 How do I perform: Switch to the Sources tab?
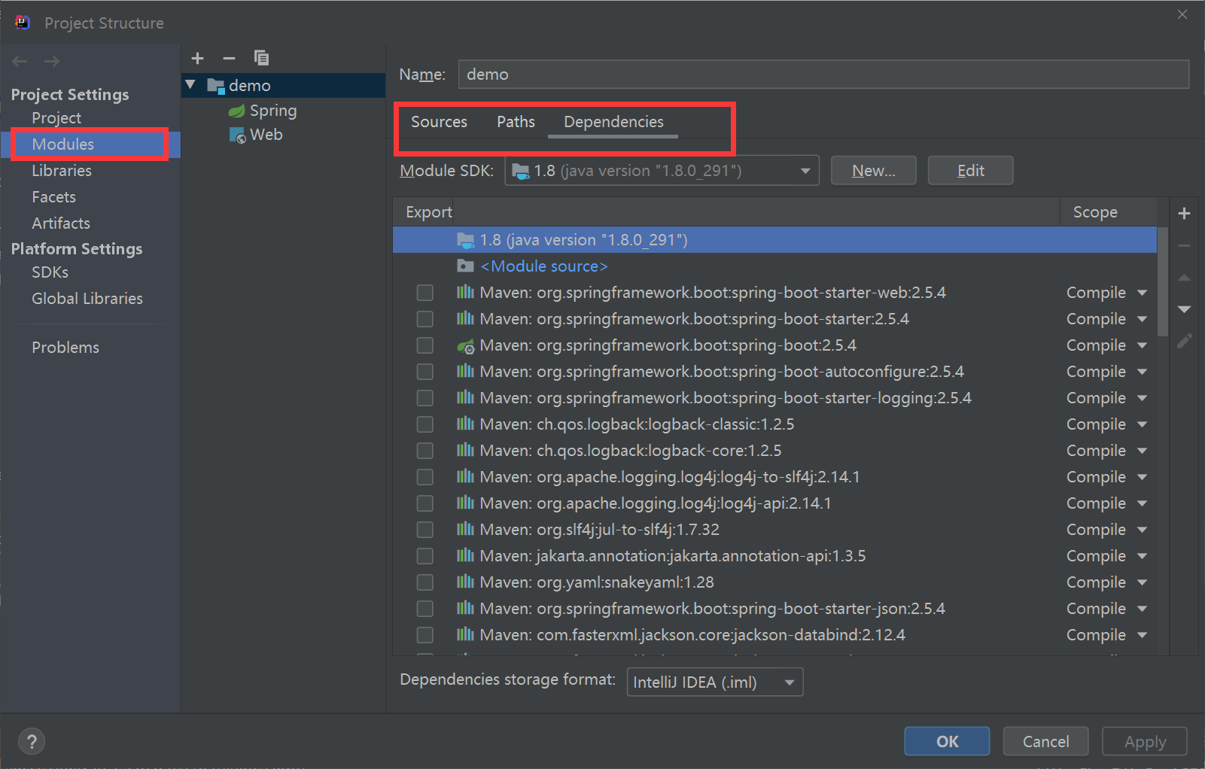(439, 122)
